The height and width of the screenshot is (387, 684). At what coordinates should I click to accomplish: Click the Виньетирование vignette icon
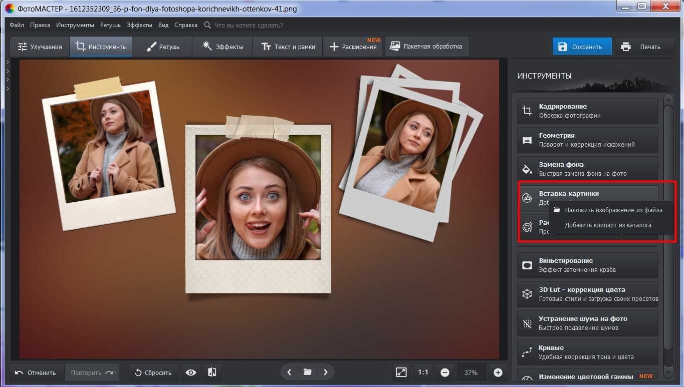click(x=527, y=265)
